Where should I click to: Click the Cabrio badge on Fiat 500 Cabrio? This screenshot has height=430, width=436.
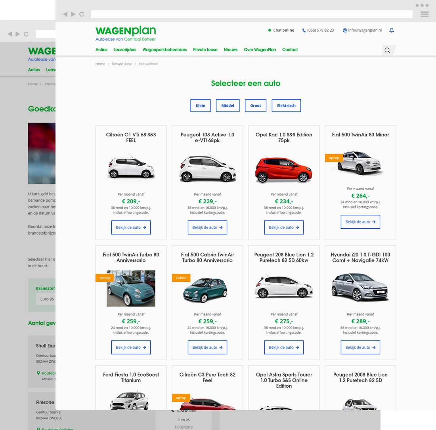point(181,278)
